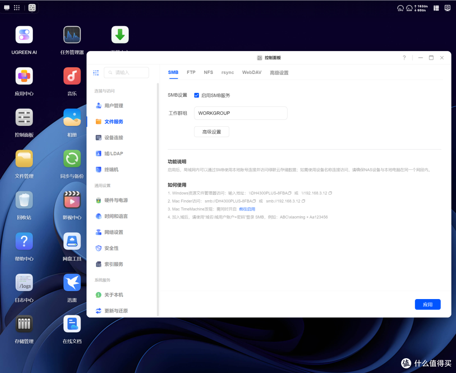Viewport: 456px width, 373px height.
Task: Open the Sync & Backup (同步与备份) icon
Action: coord(72,159)
